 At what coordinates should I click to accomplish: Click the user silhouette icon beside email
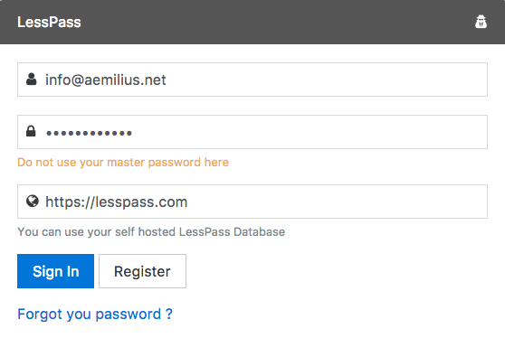click(32, 80)
